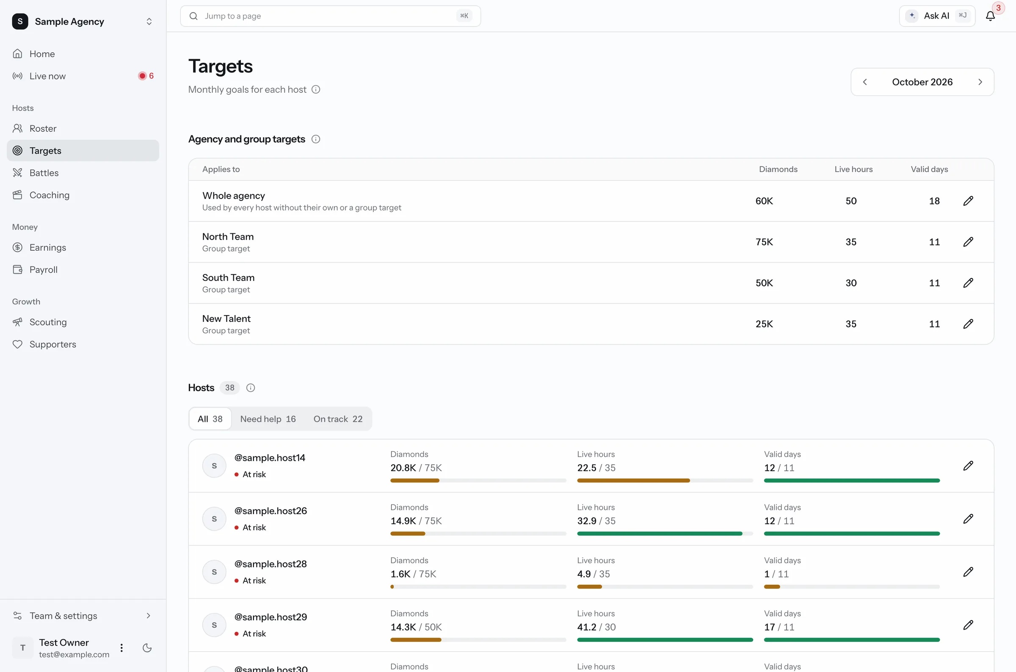Viewport: 1016px width, 672px height.
Task: Open the Payroll page
Action: 82,270
